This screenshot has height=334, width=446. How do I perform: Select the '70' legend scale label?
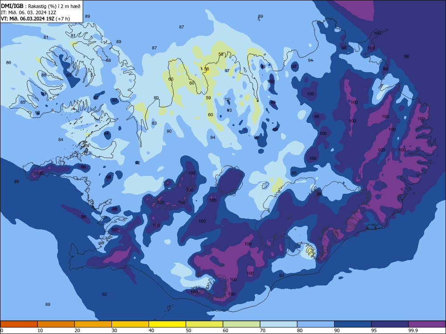point(263,330)
